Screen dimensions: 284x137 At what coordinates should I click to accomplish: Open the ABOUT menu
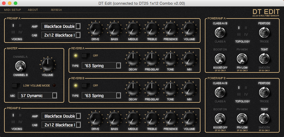coord(33,10)
